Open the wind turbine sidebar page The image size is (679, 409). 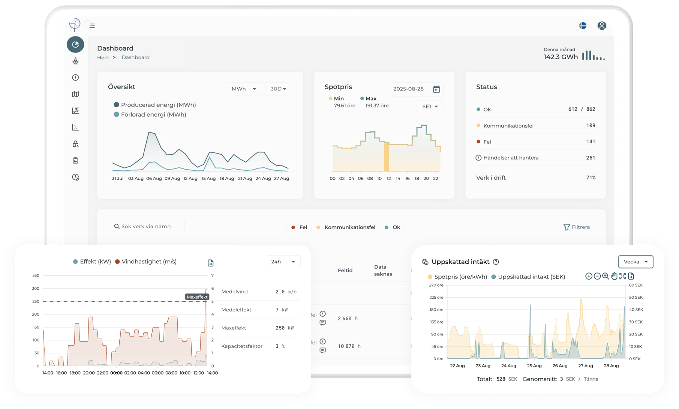tap(75, 61)
